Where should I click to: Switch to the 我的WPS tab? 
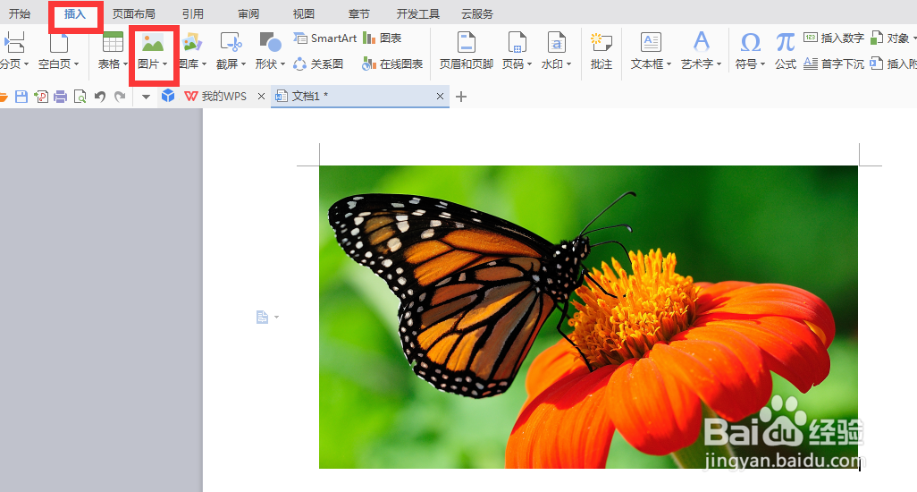[x=216, y=96]
